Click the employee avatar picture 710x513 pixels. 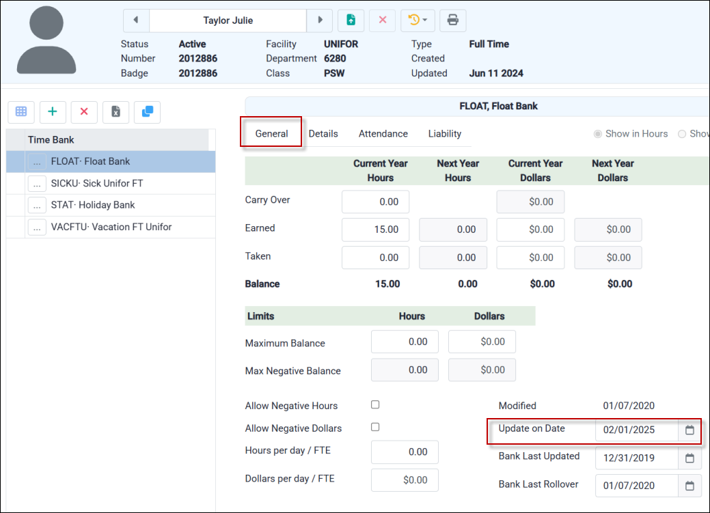[x=46, y=40]
